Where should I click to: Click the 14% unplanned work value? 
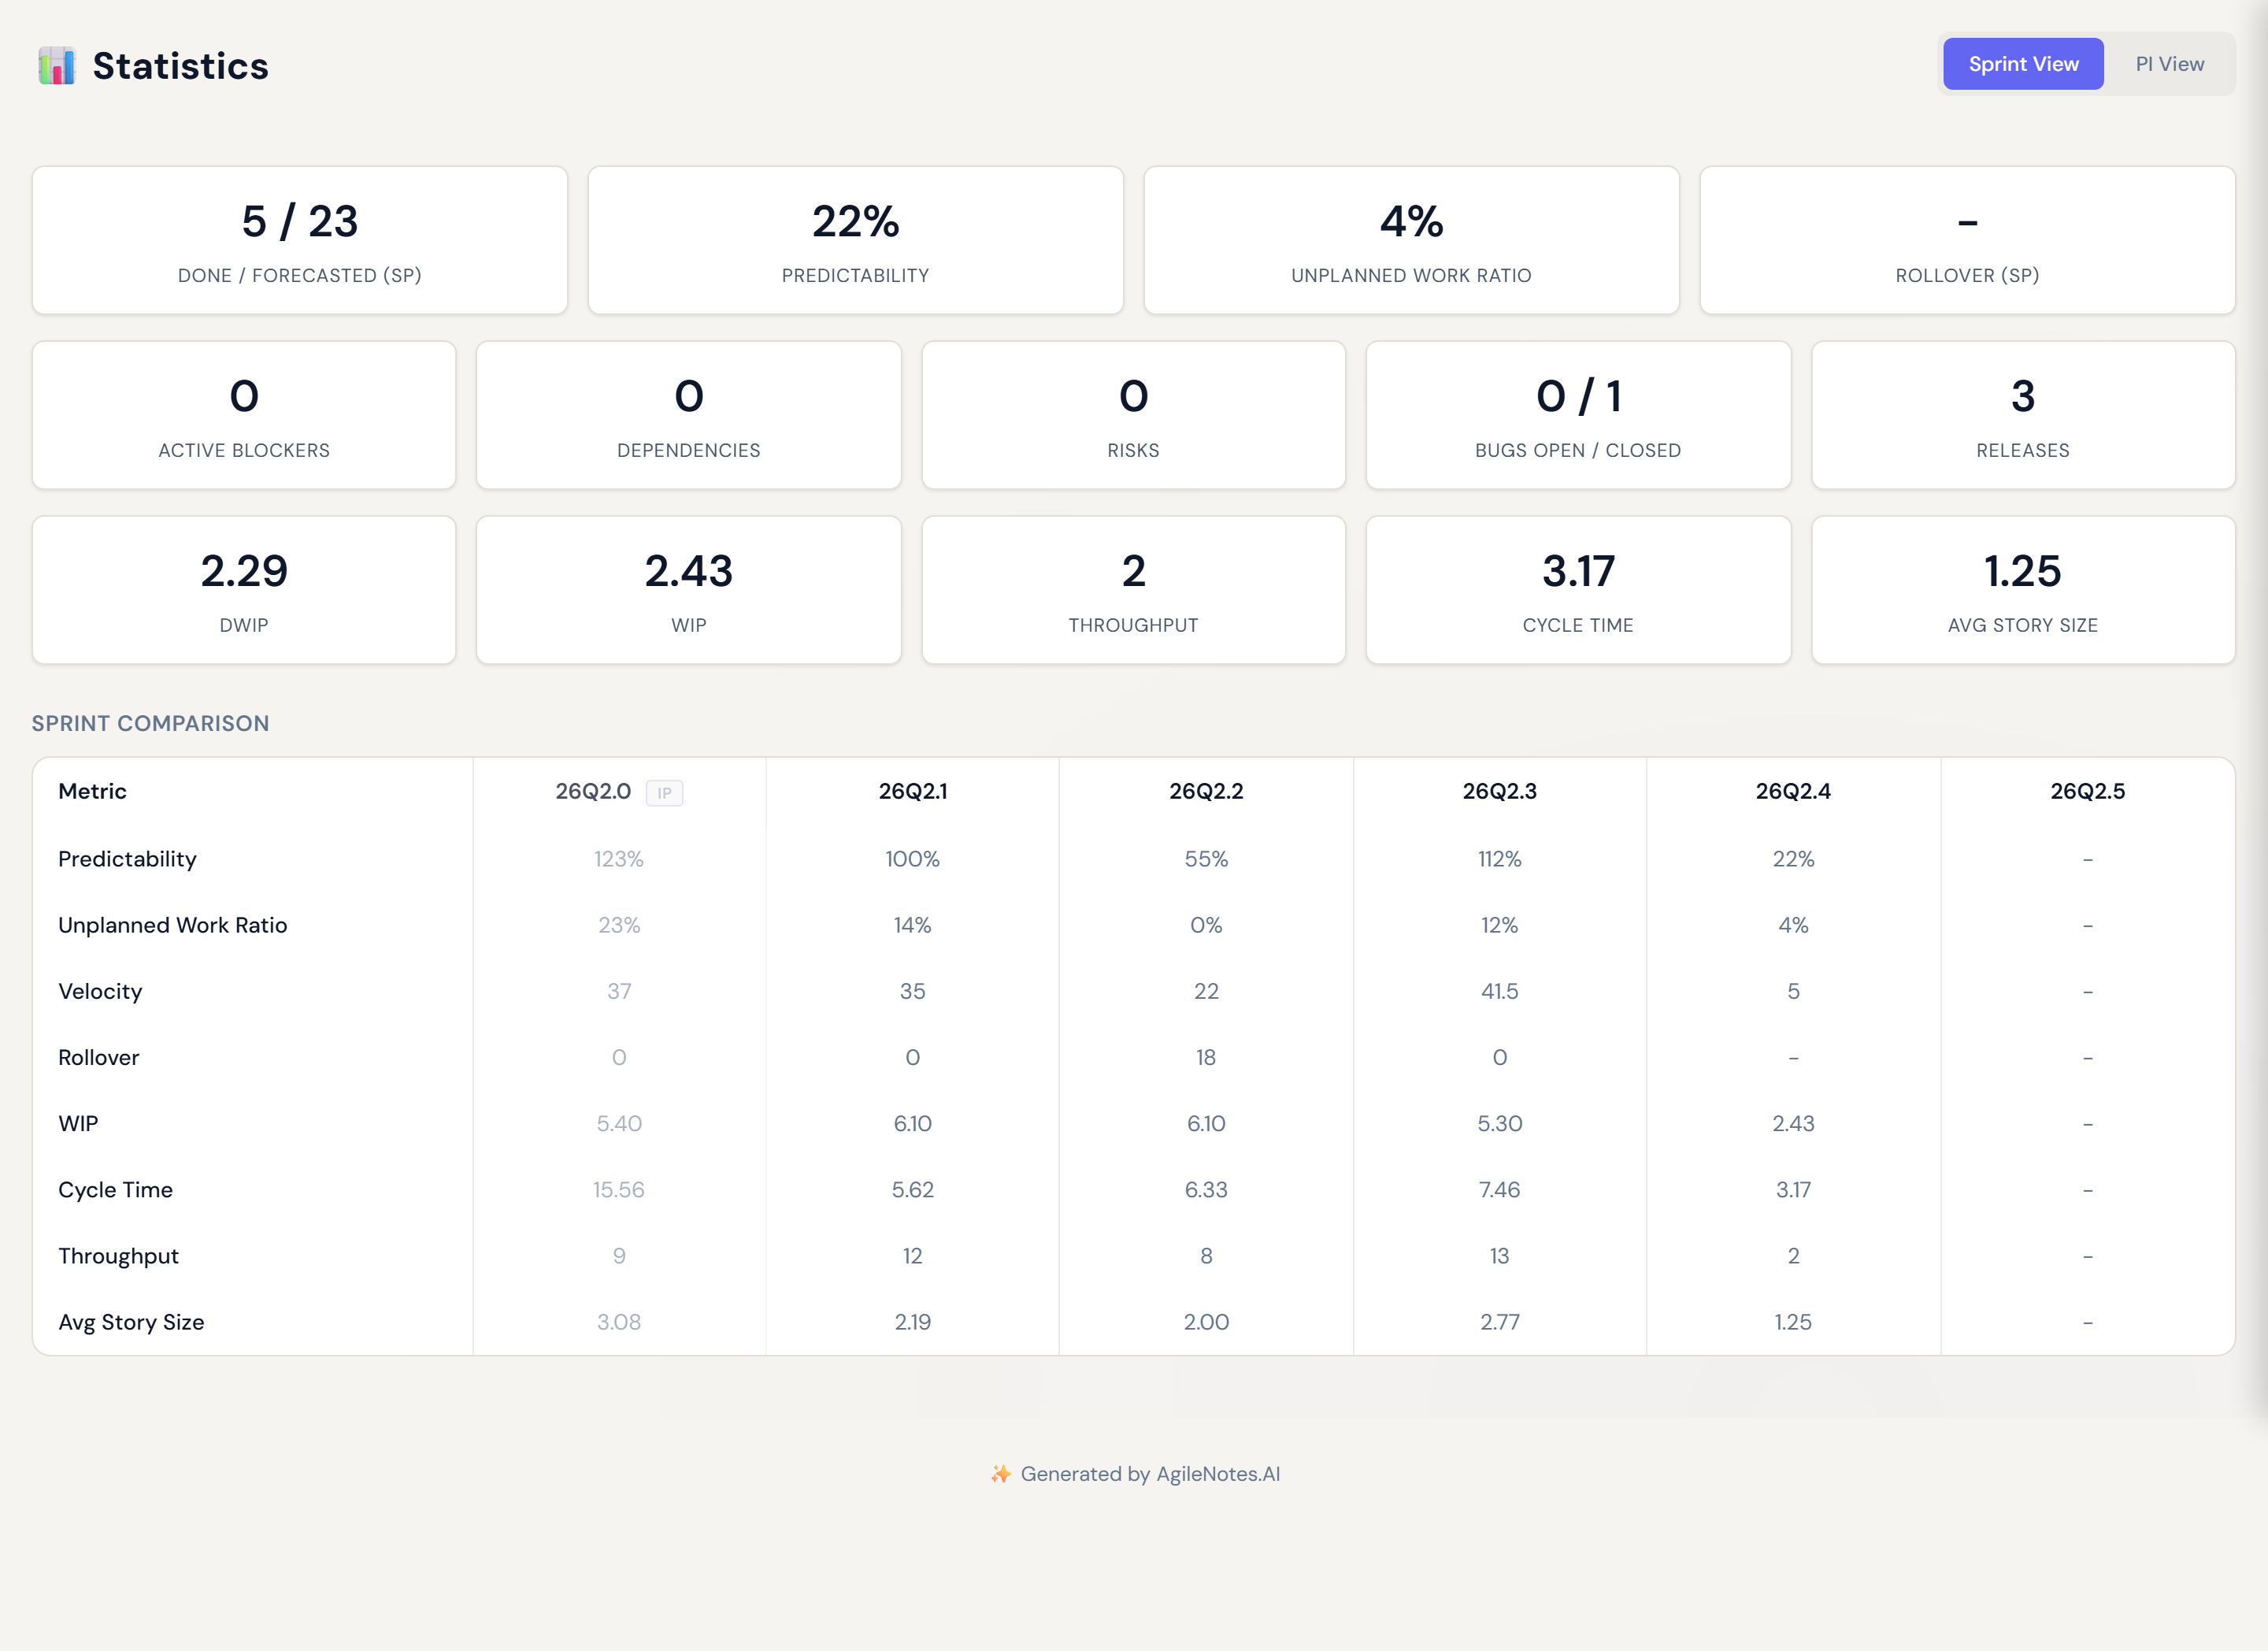coord(913,925)
